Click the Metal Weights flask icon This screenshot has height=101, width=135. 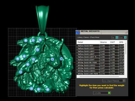pyautogui.click(x=78, y=32)
